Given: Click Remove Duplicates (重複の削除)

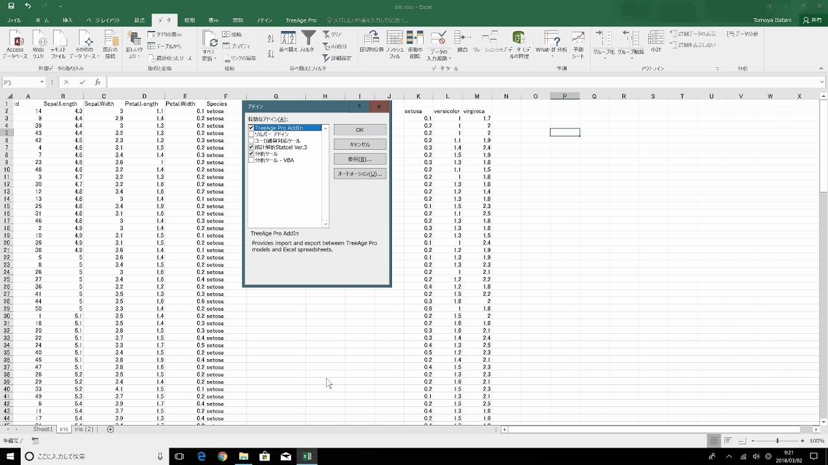Looking at the screenshot, I should 415,45.
